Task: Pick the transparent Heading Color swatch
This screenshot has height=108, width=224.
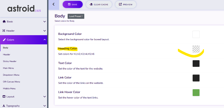Action: (196, 49)
